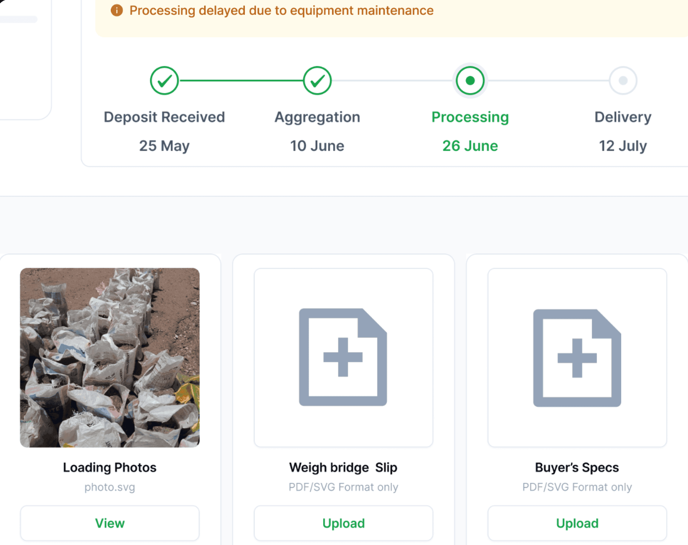The height and width of the screenshot is (545, 688).
Task: Click the active Processing step indicator
Action: (470, 81)
